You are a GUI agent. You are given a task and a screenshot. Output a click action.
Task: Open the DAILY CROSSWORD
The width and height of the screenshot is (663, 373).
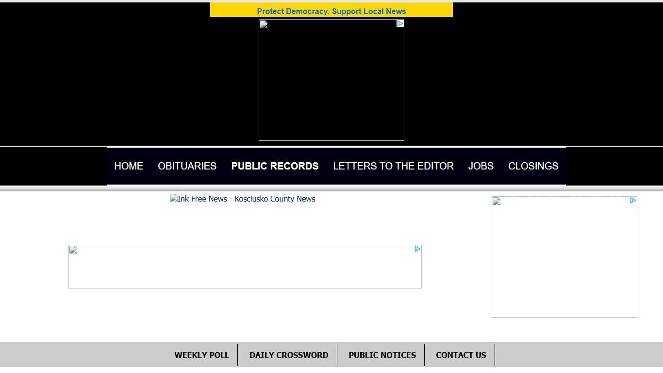pos(289,355)
